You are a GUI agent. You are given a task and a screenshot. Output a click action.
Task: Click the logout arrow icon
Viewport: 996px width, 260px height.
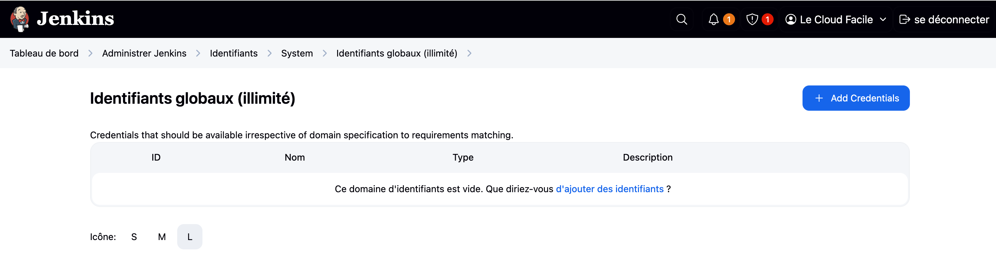pyautogui.click(x=904, y=19)
